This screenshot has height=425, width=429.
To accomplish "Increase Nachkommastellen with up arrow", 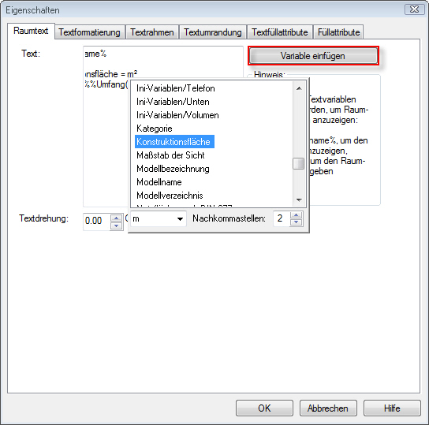I will [x=297, y=215].
